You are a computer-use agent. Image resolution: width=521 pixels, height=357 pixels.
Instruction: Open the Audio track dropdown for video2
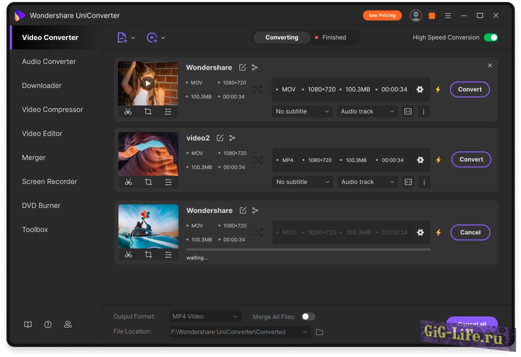pyautogui.click(x=367, y=182)
